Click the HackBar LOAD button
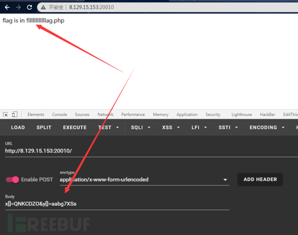Viewport: 298px width, 235px height. pos(18,127)
